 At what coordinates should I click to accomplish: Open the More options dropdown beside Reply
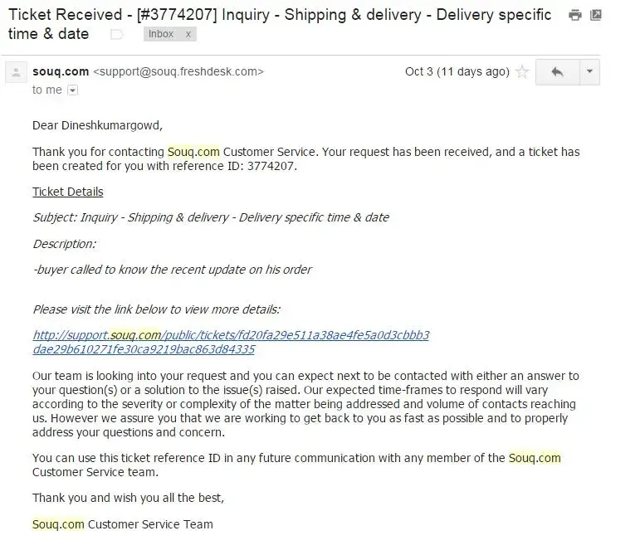pyautogui.click(x=589, y=72)
